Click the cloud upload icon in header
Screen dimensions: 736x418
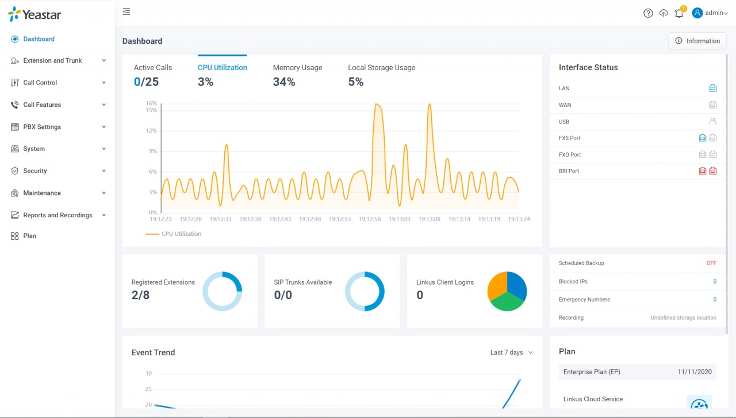click(664, 13)
